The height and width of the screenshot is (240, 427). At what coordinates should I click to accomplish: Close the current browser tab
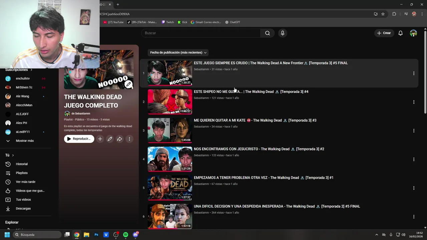click(x=110, y=4)
